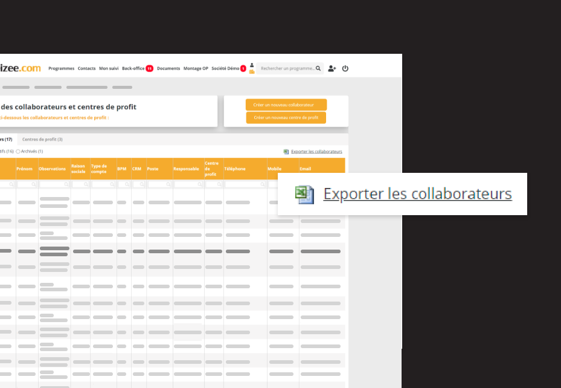Click the search icon in the BPM filter
Screen dimensions: 561x388
(x=127, y=184)
